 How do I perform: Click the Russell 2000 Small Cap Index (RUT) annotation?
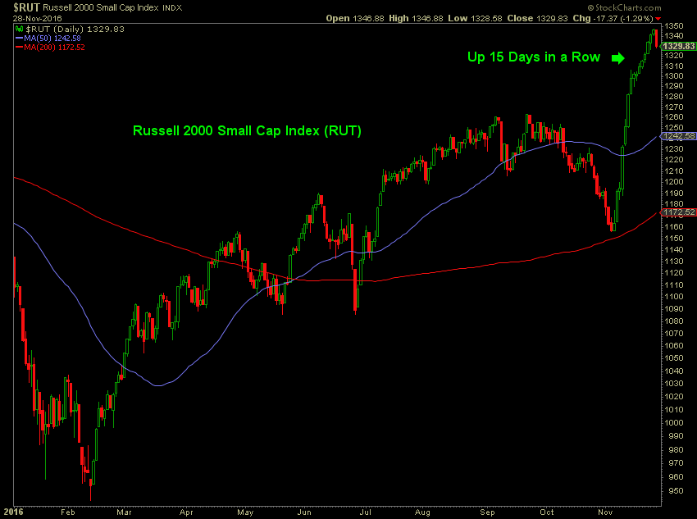[247, 130]
